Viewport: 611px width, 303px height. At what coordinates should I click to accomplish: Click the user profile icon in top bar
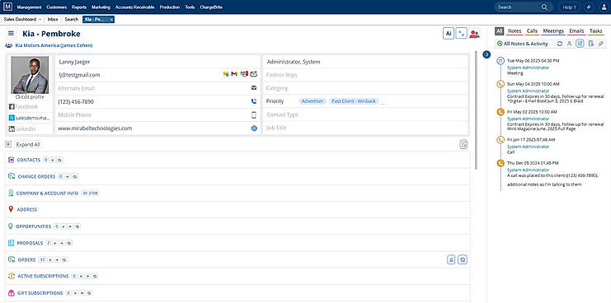604,7
